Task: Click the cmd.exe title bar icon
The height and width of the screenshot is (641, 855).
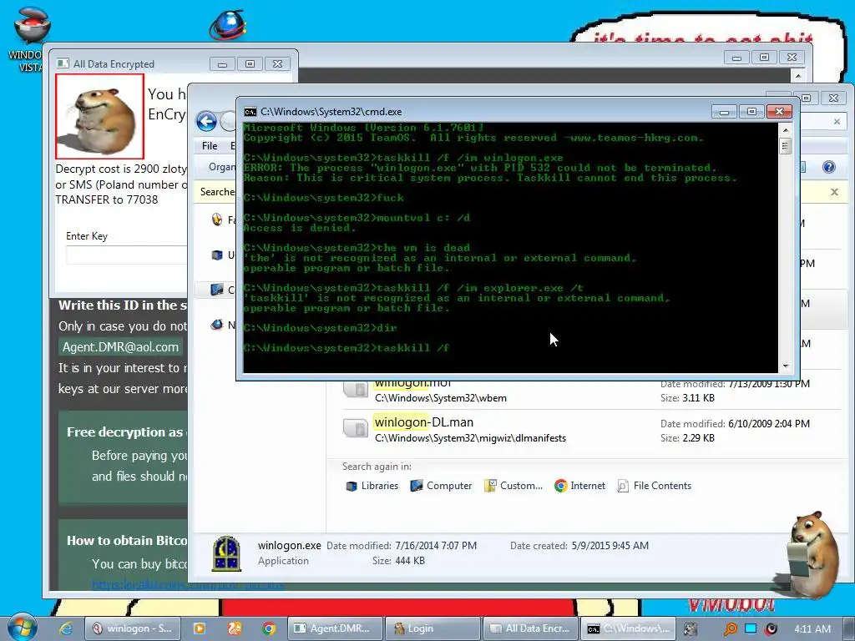Action: [x=250, y=112]
